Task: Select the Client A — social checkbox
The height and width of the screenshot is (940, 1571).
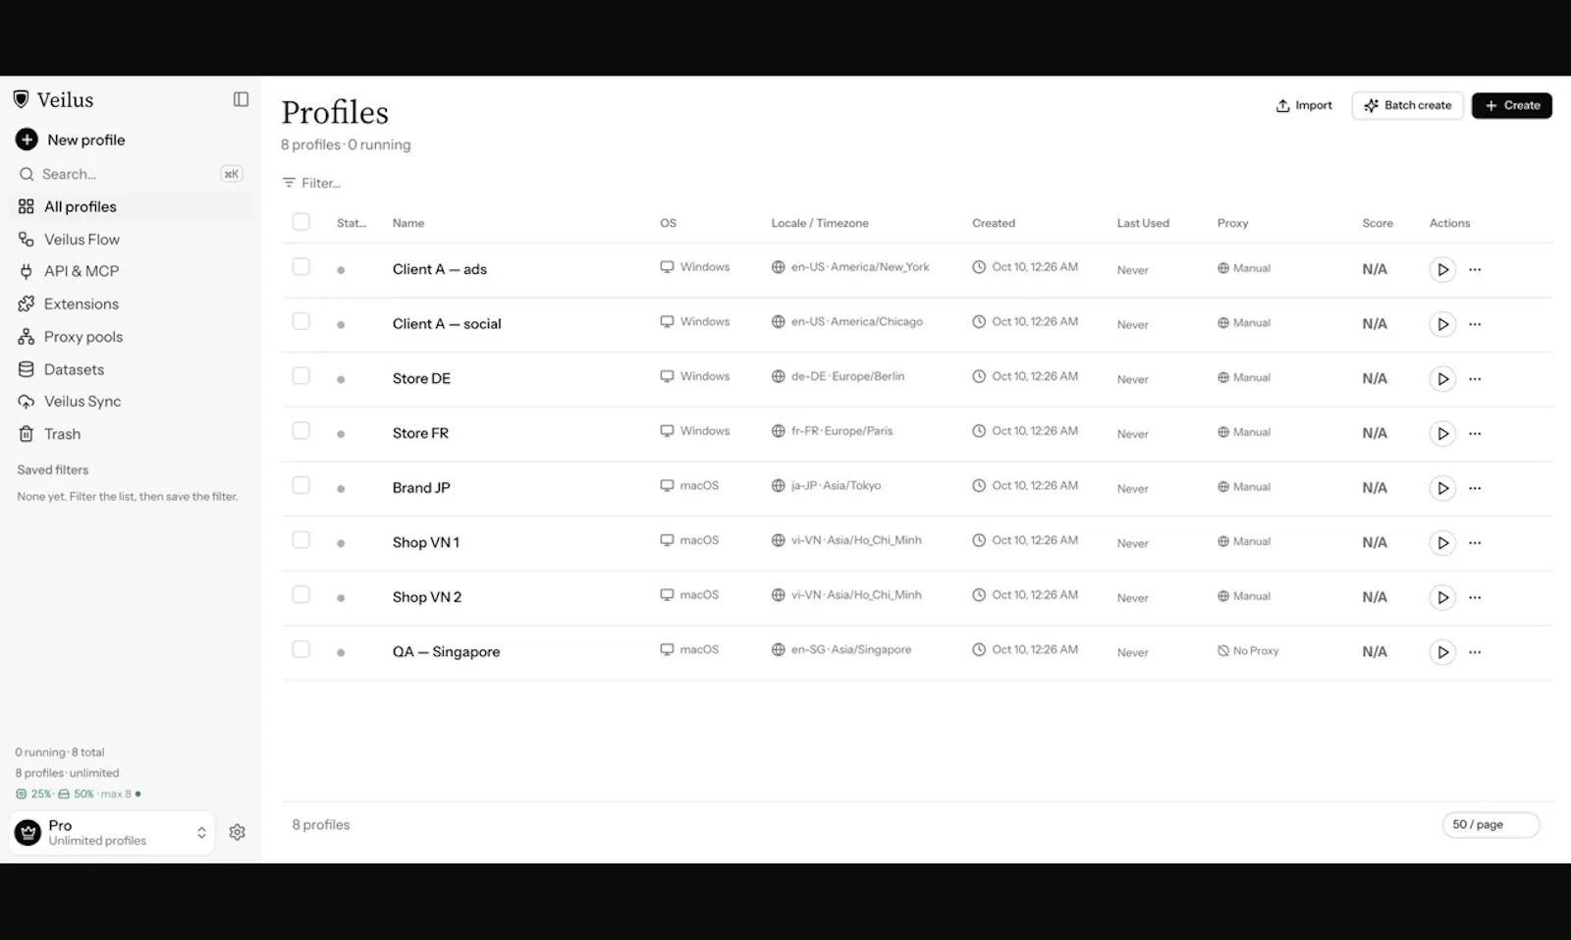Action: coord(300,321)
